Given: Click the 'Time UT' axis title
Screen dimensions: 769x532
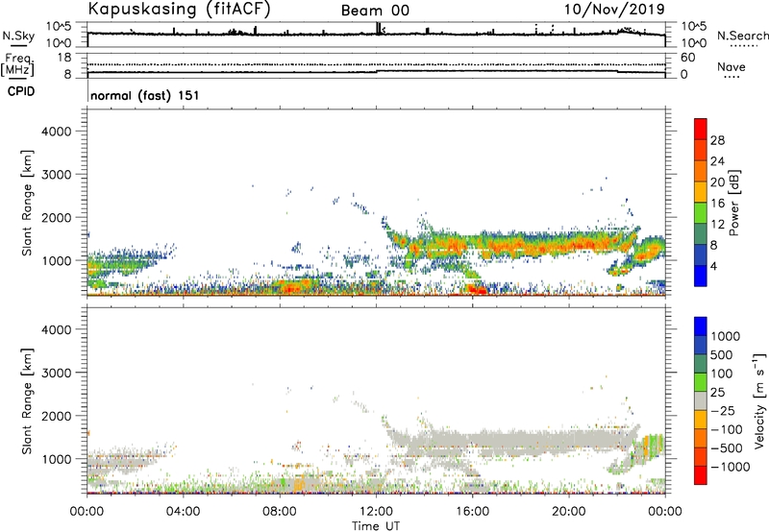Looking at the screenshot, I should click(376, 526).
